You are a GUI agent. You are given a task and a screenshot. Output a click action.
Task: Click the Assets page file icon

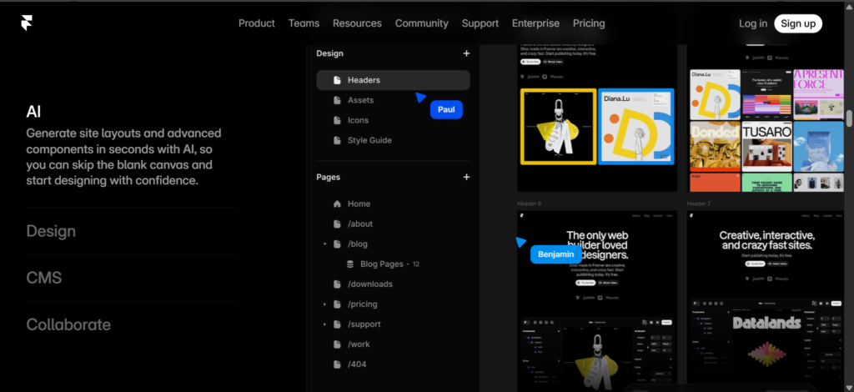pos(337,100)
